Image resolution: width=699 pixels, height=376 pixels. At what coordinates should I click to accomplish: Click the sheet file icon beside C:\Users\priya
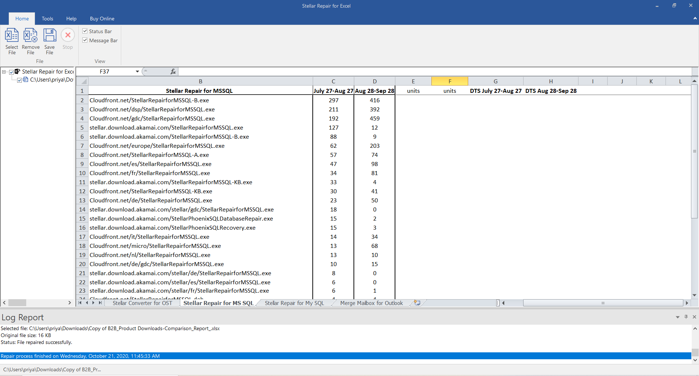[25, 79]
